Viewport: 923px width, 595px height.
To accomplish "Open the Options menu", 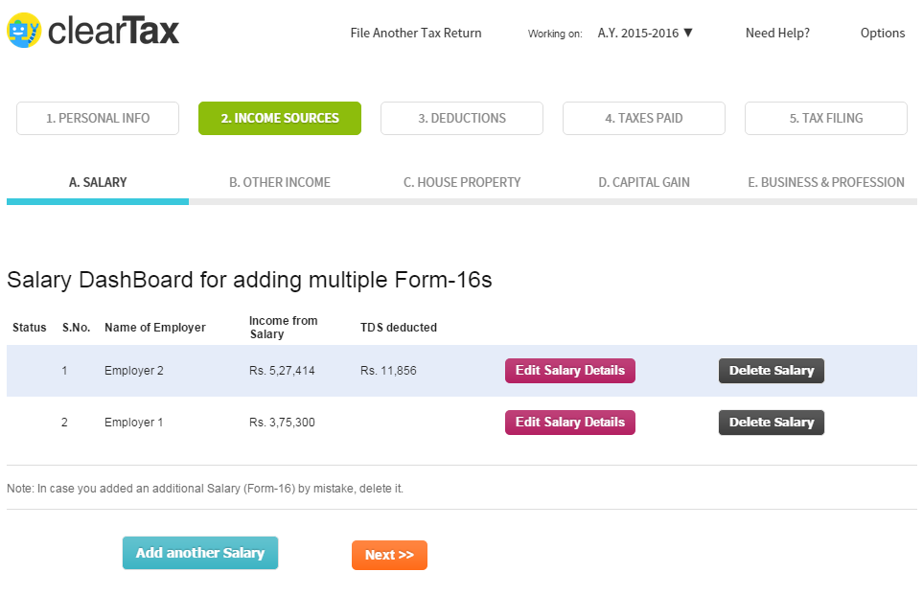I will (882, 33).
